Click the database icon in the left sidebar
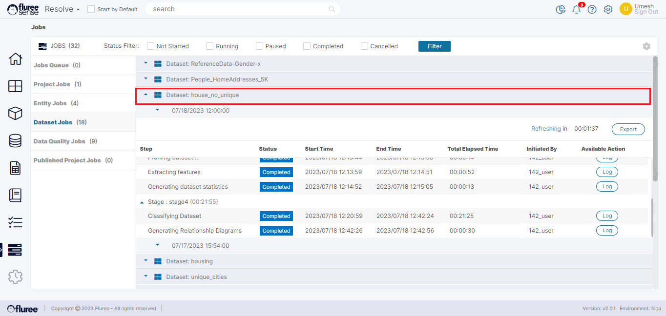The image size is (666, 316). point(15,141)
